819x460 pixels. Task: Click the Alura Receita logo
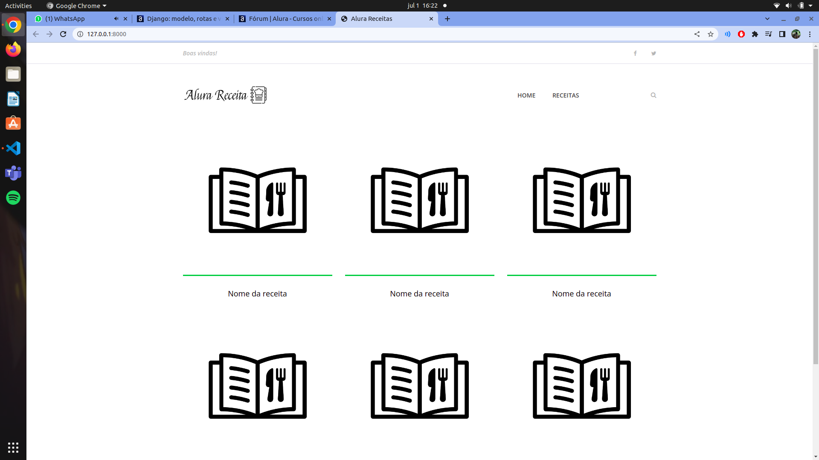coord(225,95)
